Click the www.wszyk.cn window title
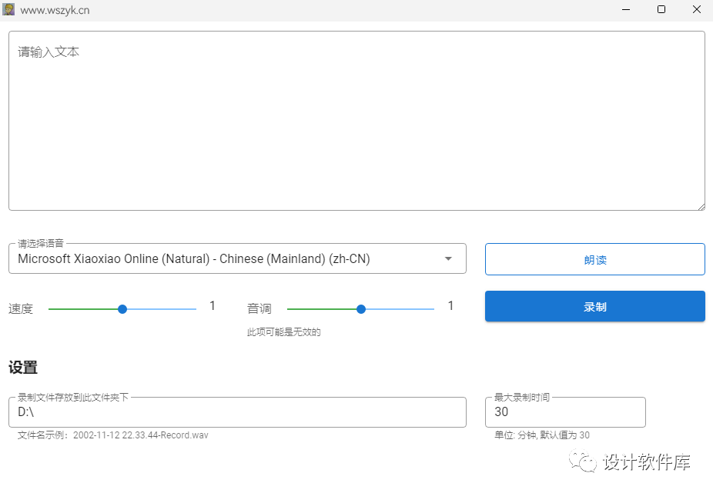The width and height of the screenshot is (713, 493). pos(55,10)
